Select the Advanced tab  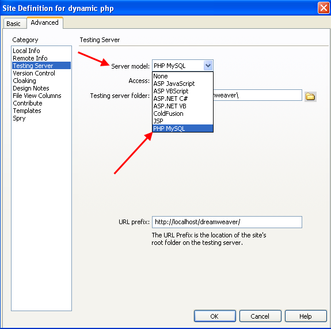44,22
